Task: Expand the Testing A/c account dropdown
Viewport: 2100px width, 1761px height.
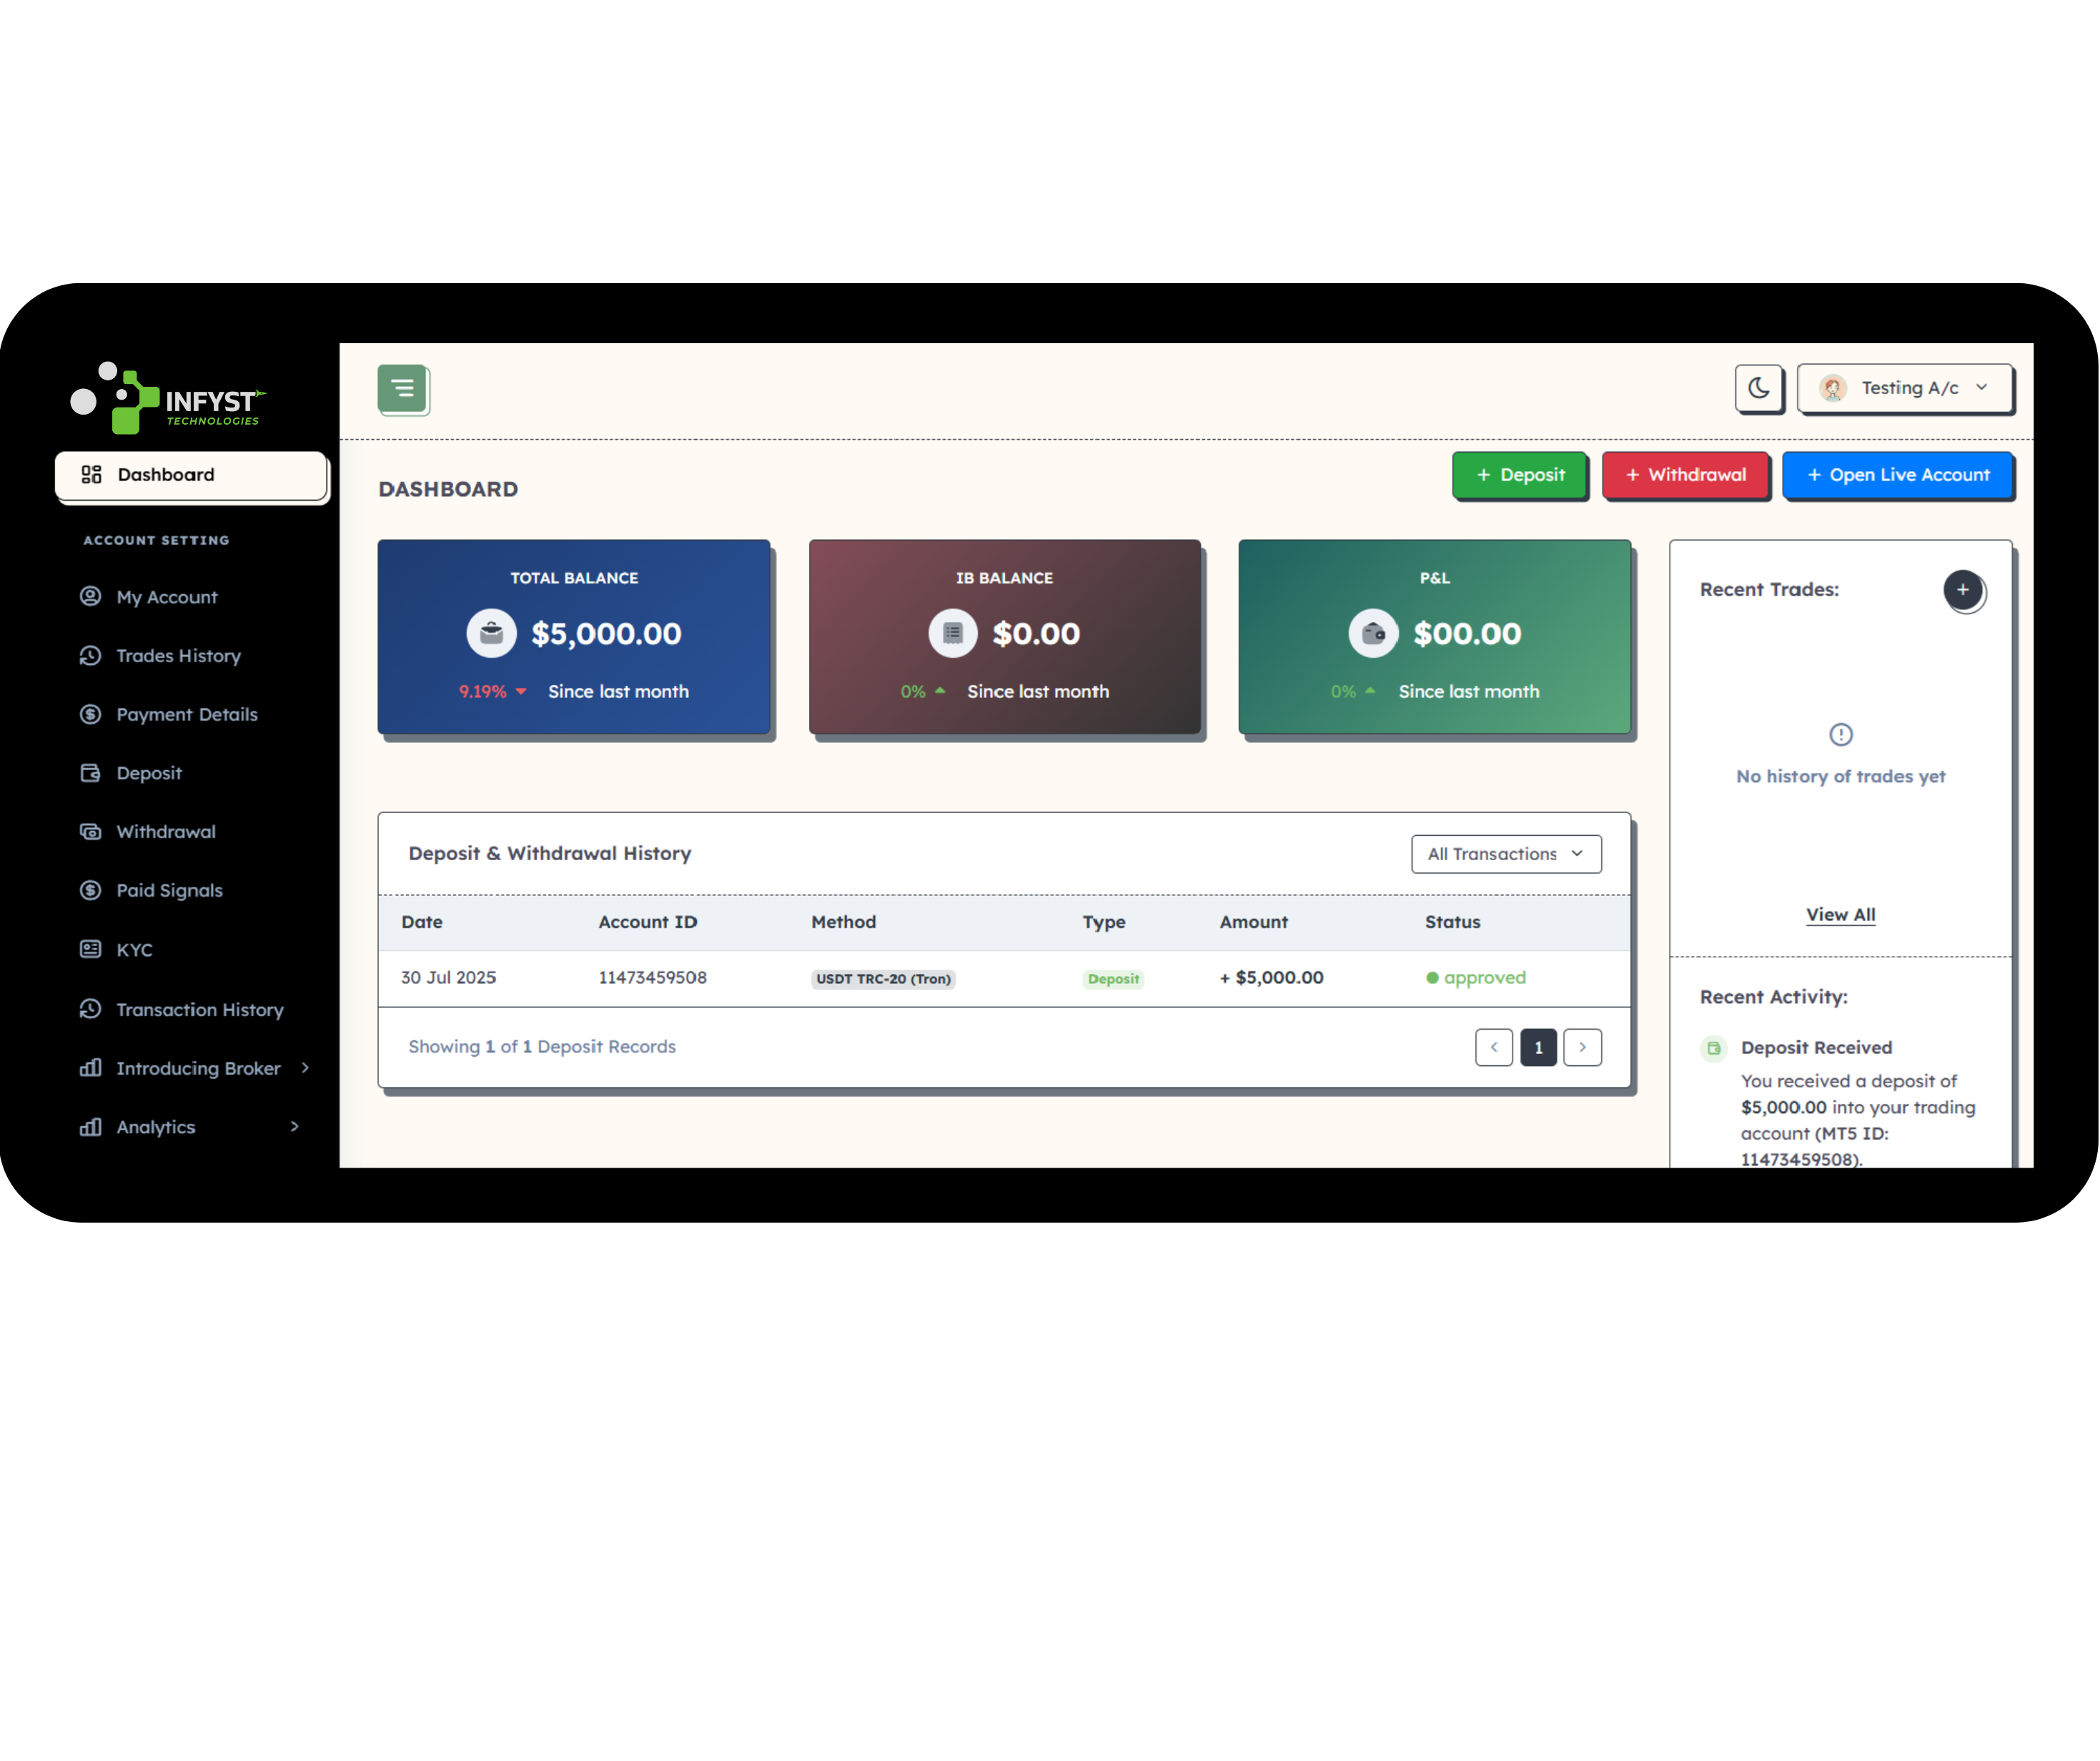Action: (x=1905, y=388)
